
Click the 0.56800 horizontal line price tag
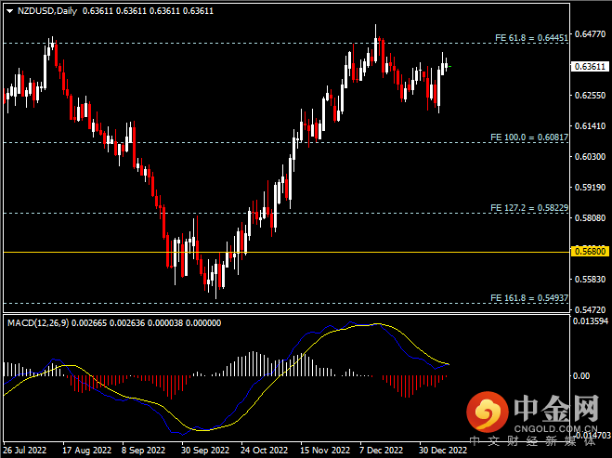(x=591, y=251)
